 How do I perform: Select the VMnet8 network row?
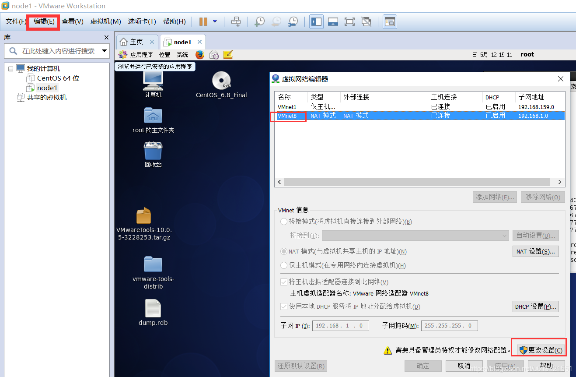click(x=420, y=116)
